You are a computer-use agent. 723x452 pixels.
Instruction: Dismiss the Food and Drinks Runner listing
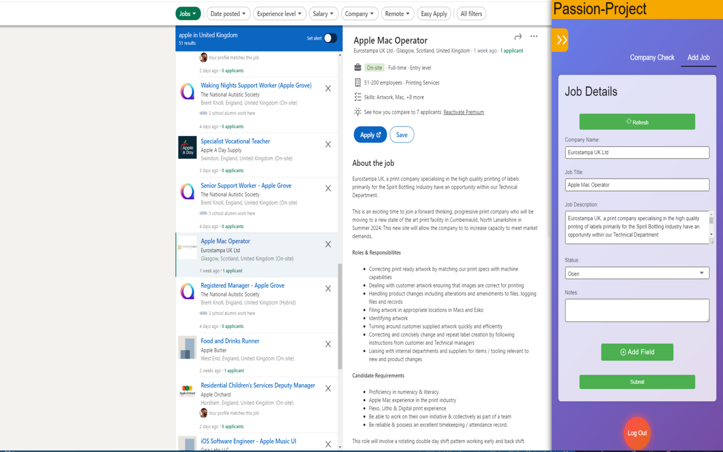328,344
